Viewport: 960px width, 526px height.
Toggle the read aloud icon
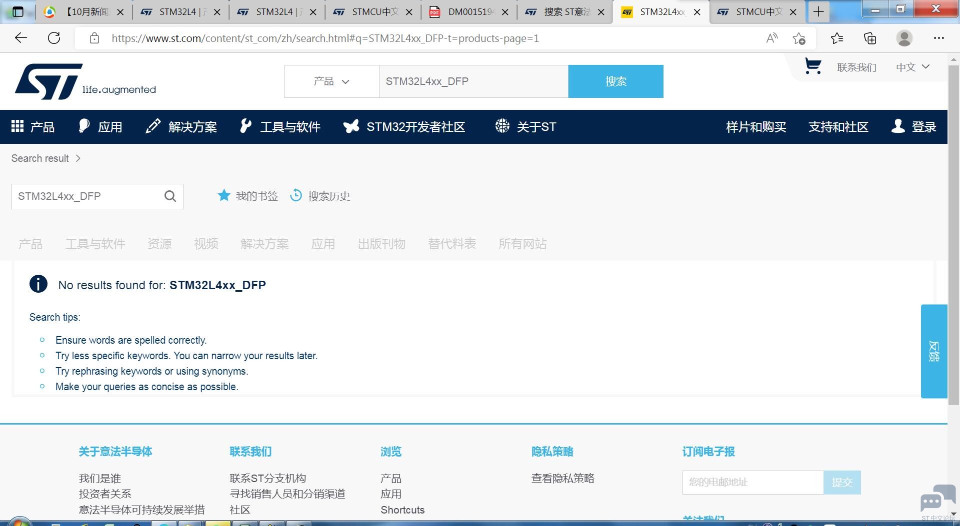pos(772,38)
